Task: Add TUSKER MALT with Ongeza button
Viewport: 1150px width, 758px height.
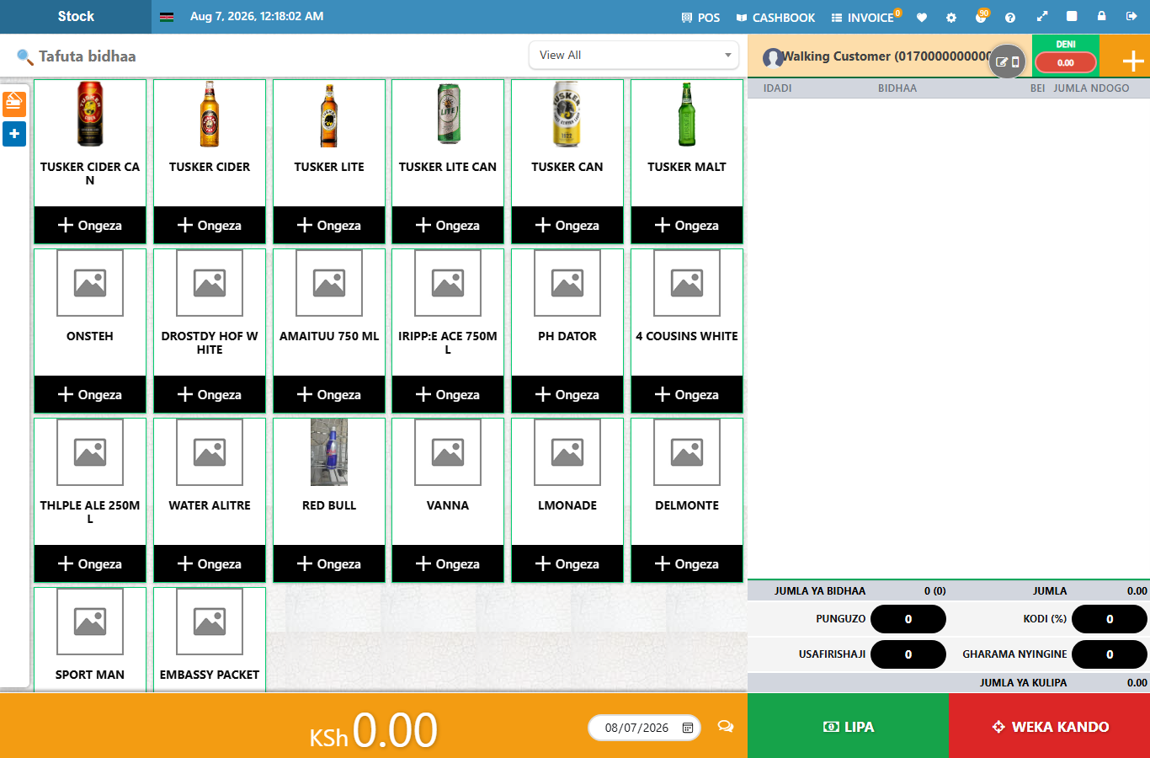Action: click(x=687, y=225)
